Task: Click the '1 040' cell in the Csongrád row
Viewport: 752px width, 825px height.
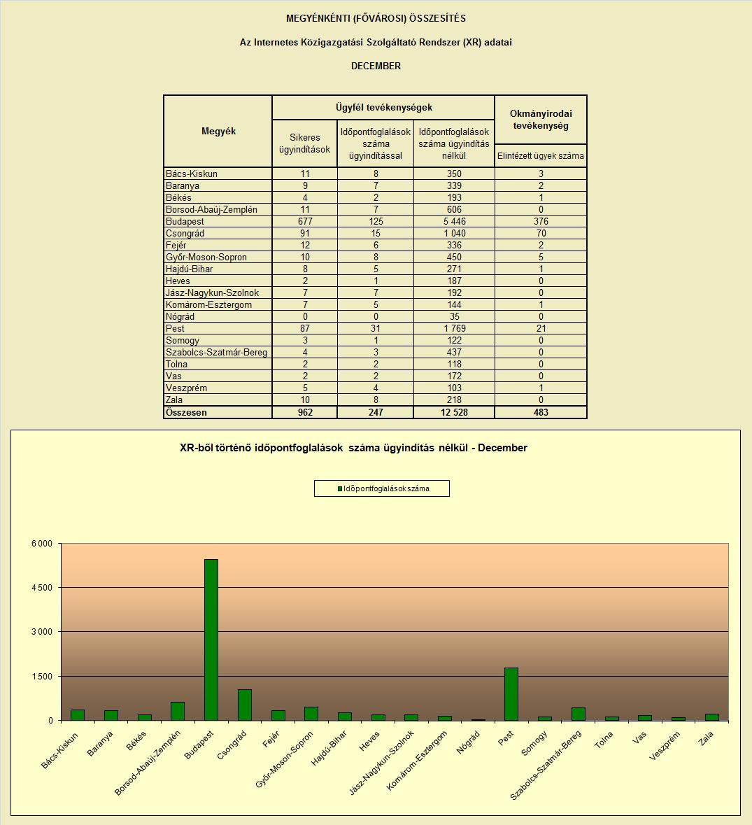Action: click(455, 233)
